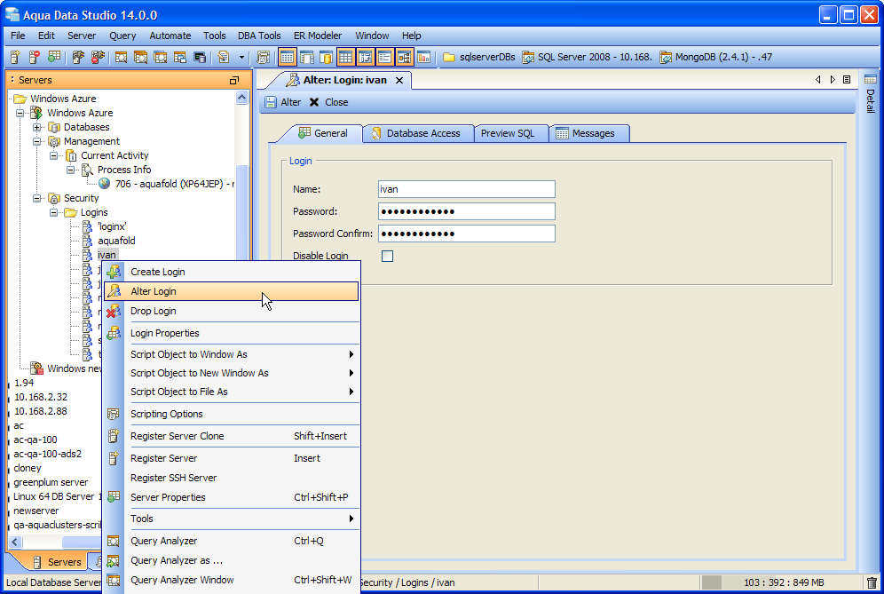Click the Unregister Server toolbar icon with red minus
884x594 pixels.
pos(35,57)
